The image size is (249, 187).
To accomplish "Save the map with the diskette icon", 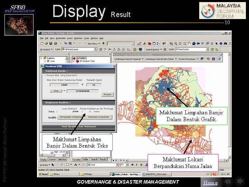I will [x=51, y=43].
